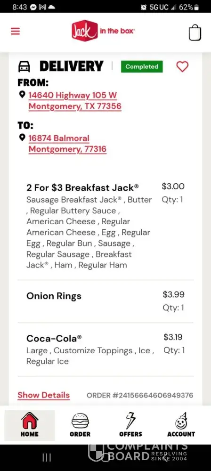Tap the Completed status badge
Image resolution: width=211 pixels, height=471 pixels.
(142, 67)
